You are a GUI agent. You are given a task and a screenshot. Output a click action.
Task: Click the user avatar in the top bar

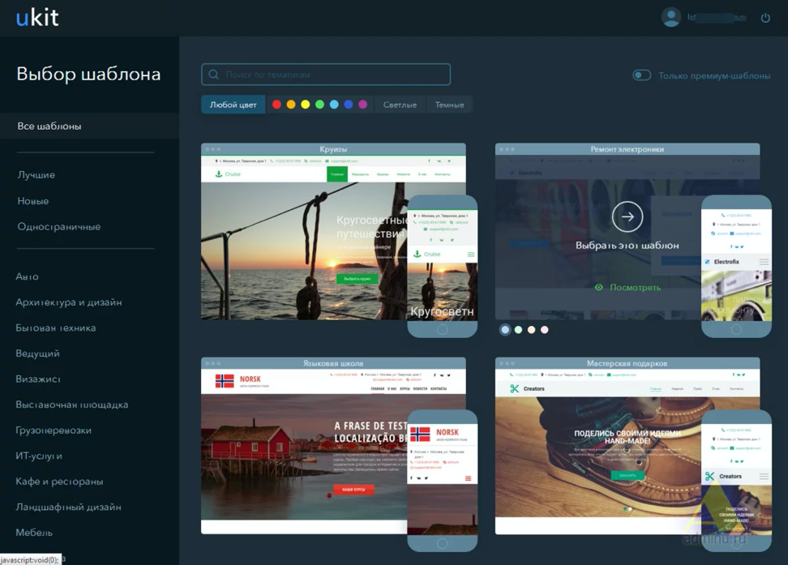(x=671, y=17)
